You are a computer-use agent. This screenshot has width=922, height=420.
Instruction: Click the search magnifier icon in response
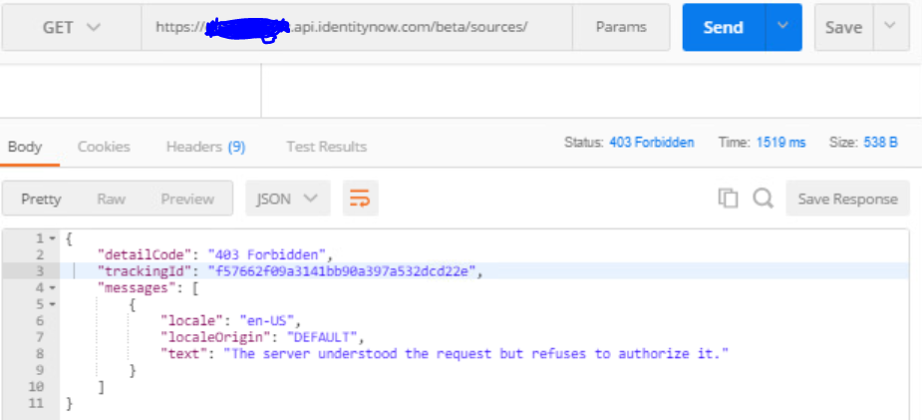[763, 199]
